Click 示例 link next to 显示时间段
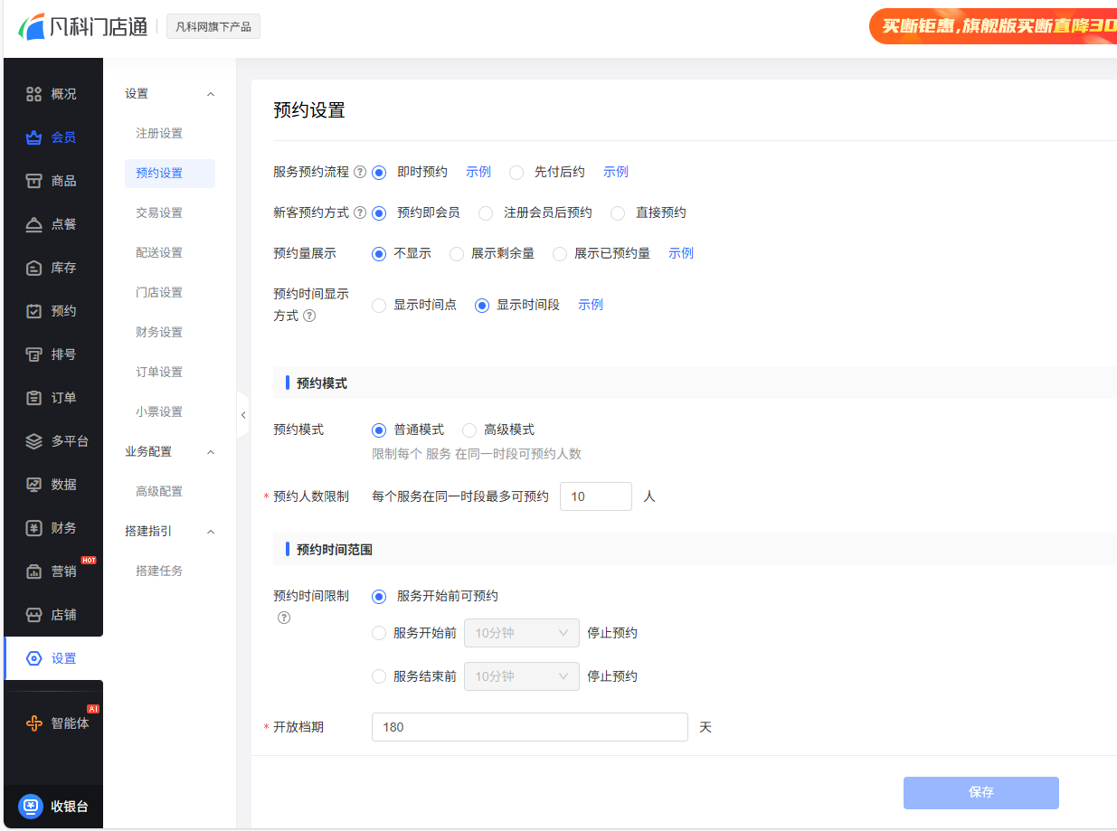1117x831 pixels. [x=591, y=306]
